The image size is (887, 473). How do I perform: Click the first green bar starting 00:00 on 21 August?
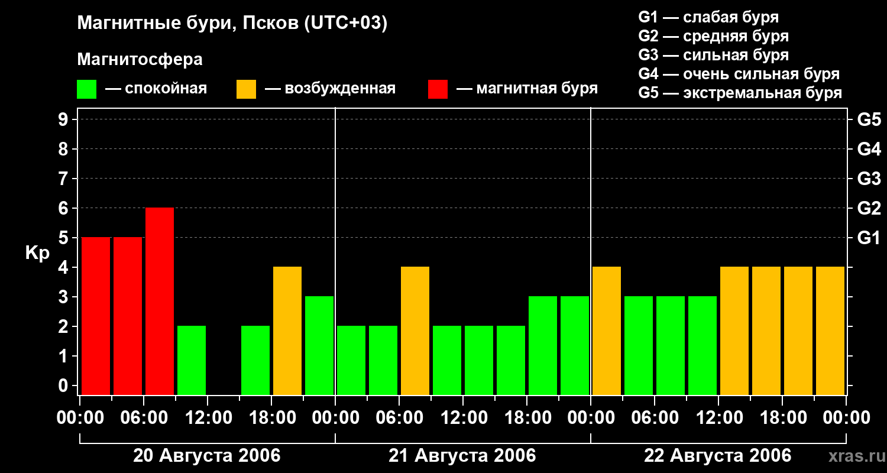351,361
